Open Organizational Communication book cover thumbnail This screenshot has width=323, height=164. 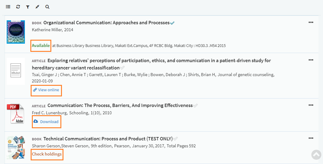pos(15,32)
